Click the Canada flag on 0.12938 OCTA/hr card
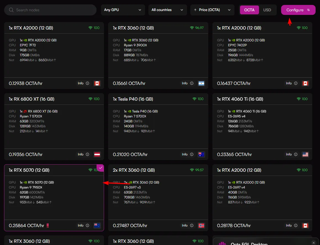The image size is (320, 245). (97, 83)
